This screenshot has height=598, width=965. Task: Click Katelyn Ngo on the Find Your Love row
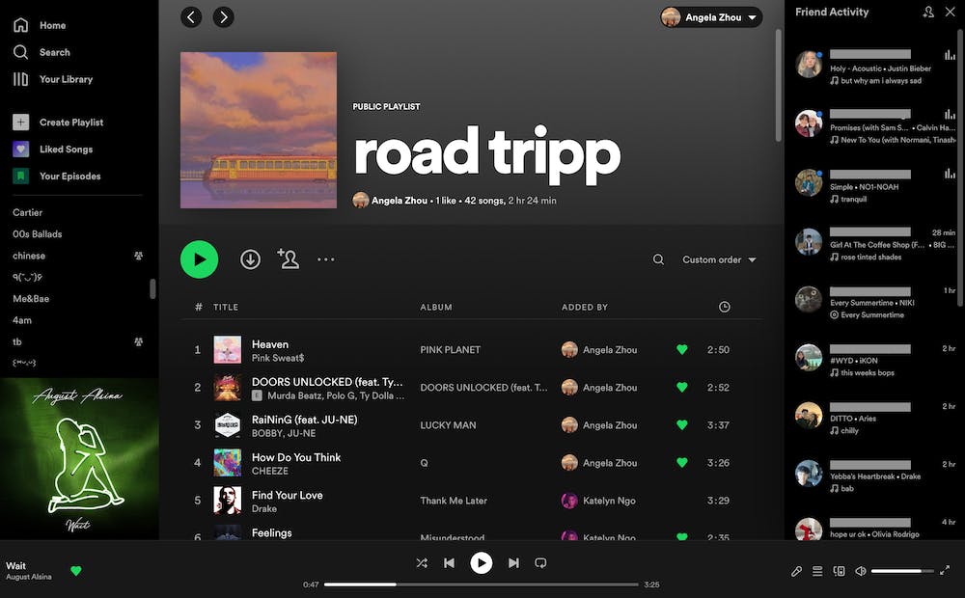pos(609,501)
